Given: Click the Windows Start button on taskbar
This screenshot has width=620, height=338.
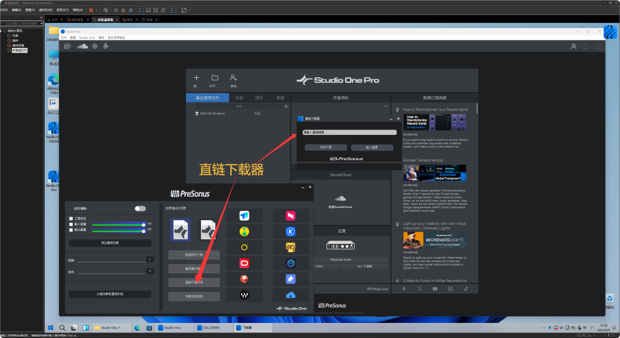Looking at the screenshot, I should pyautogui.click(x=51, y=328).
